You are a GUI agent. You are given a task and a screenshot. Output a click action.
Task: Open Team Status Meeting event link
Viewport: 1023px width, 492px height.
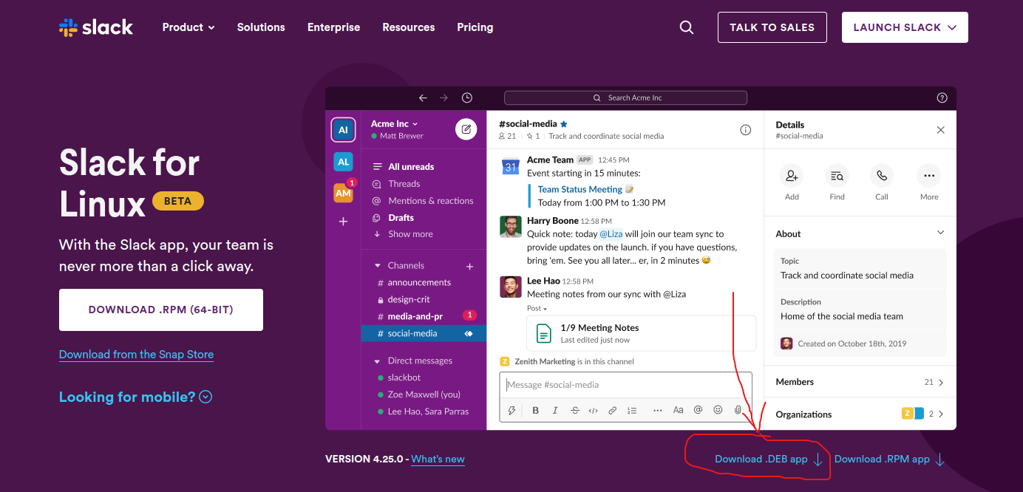click(x=580, y=190)
